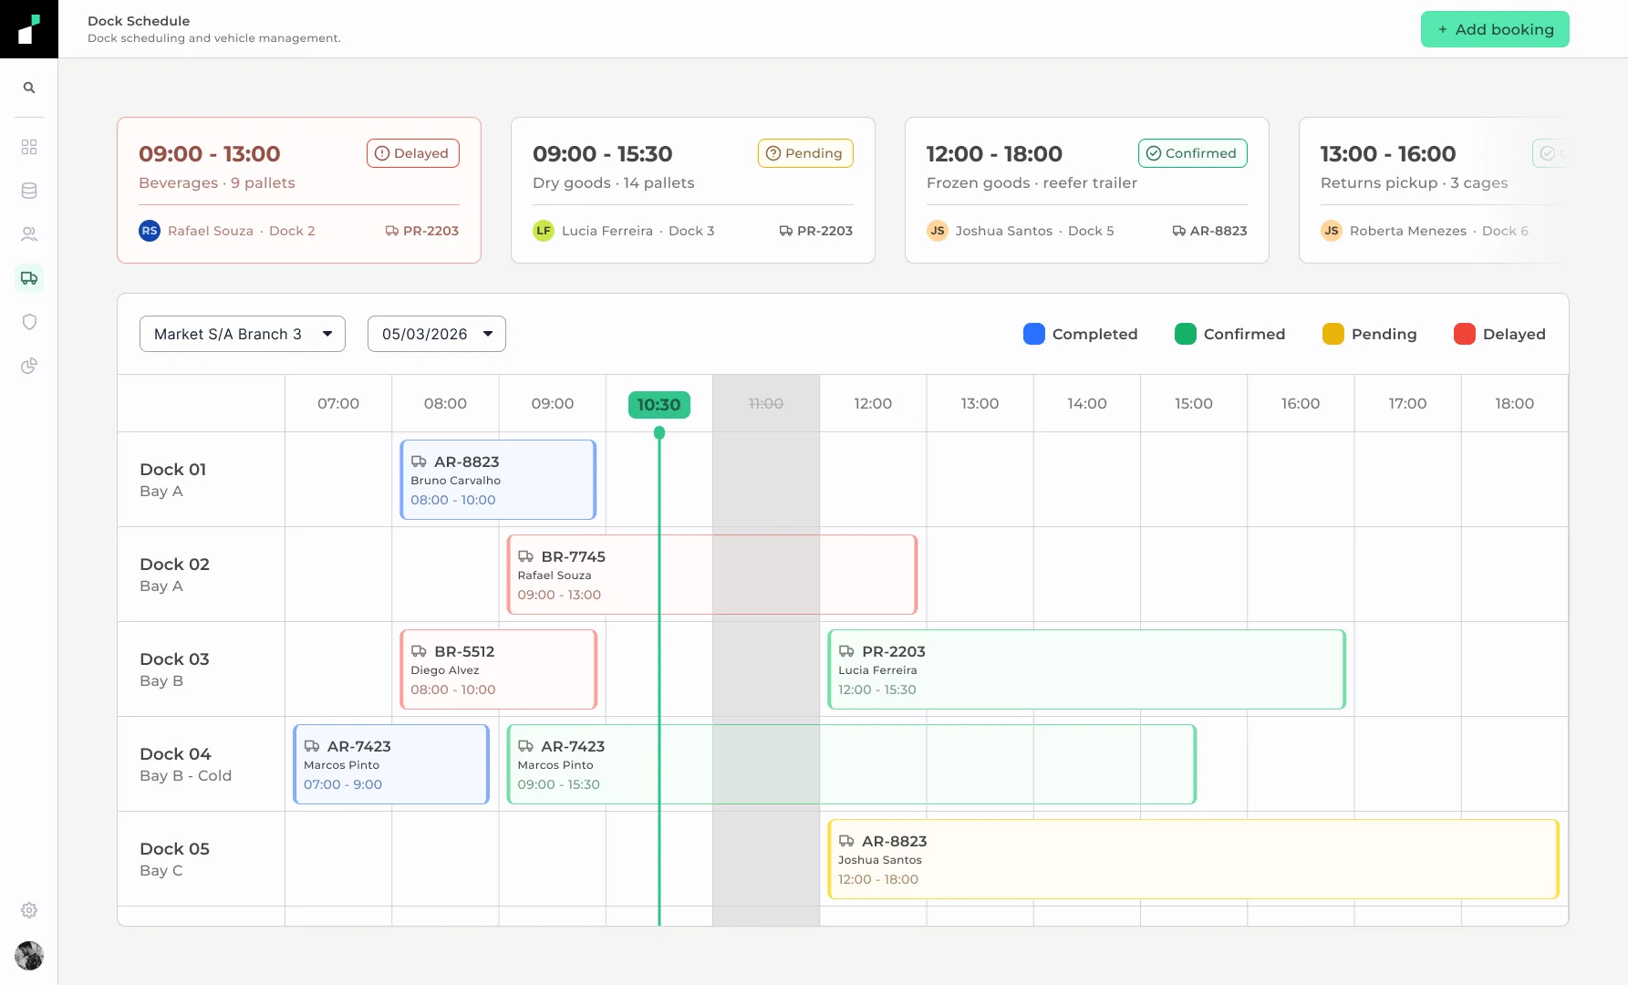Open the database stack icon in sidebar
1628x985 pixels.
[29, 191]
